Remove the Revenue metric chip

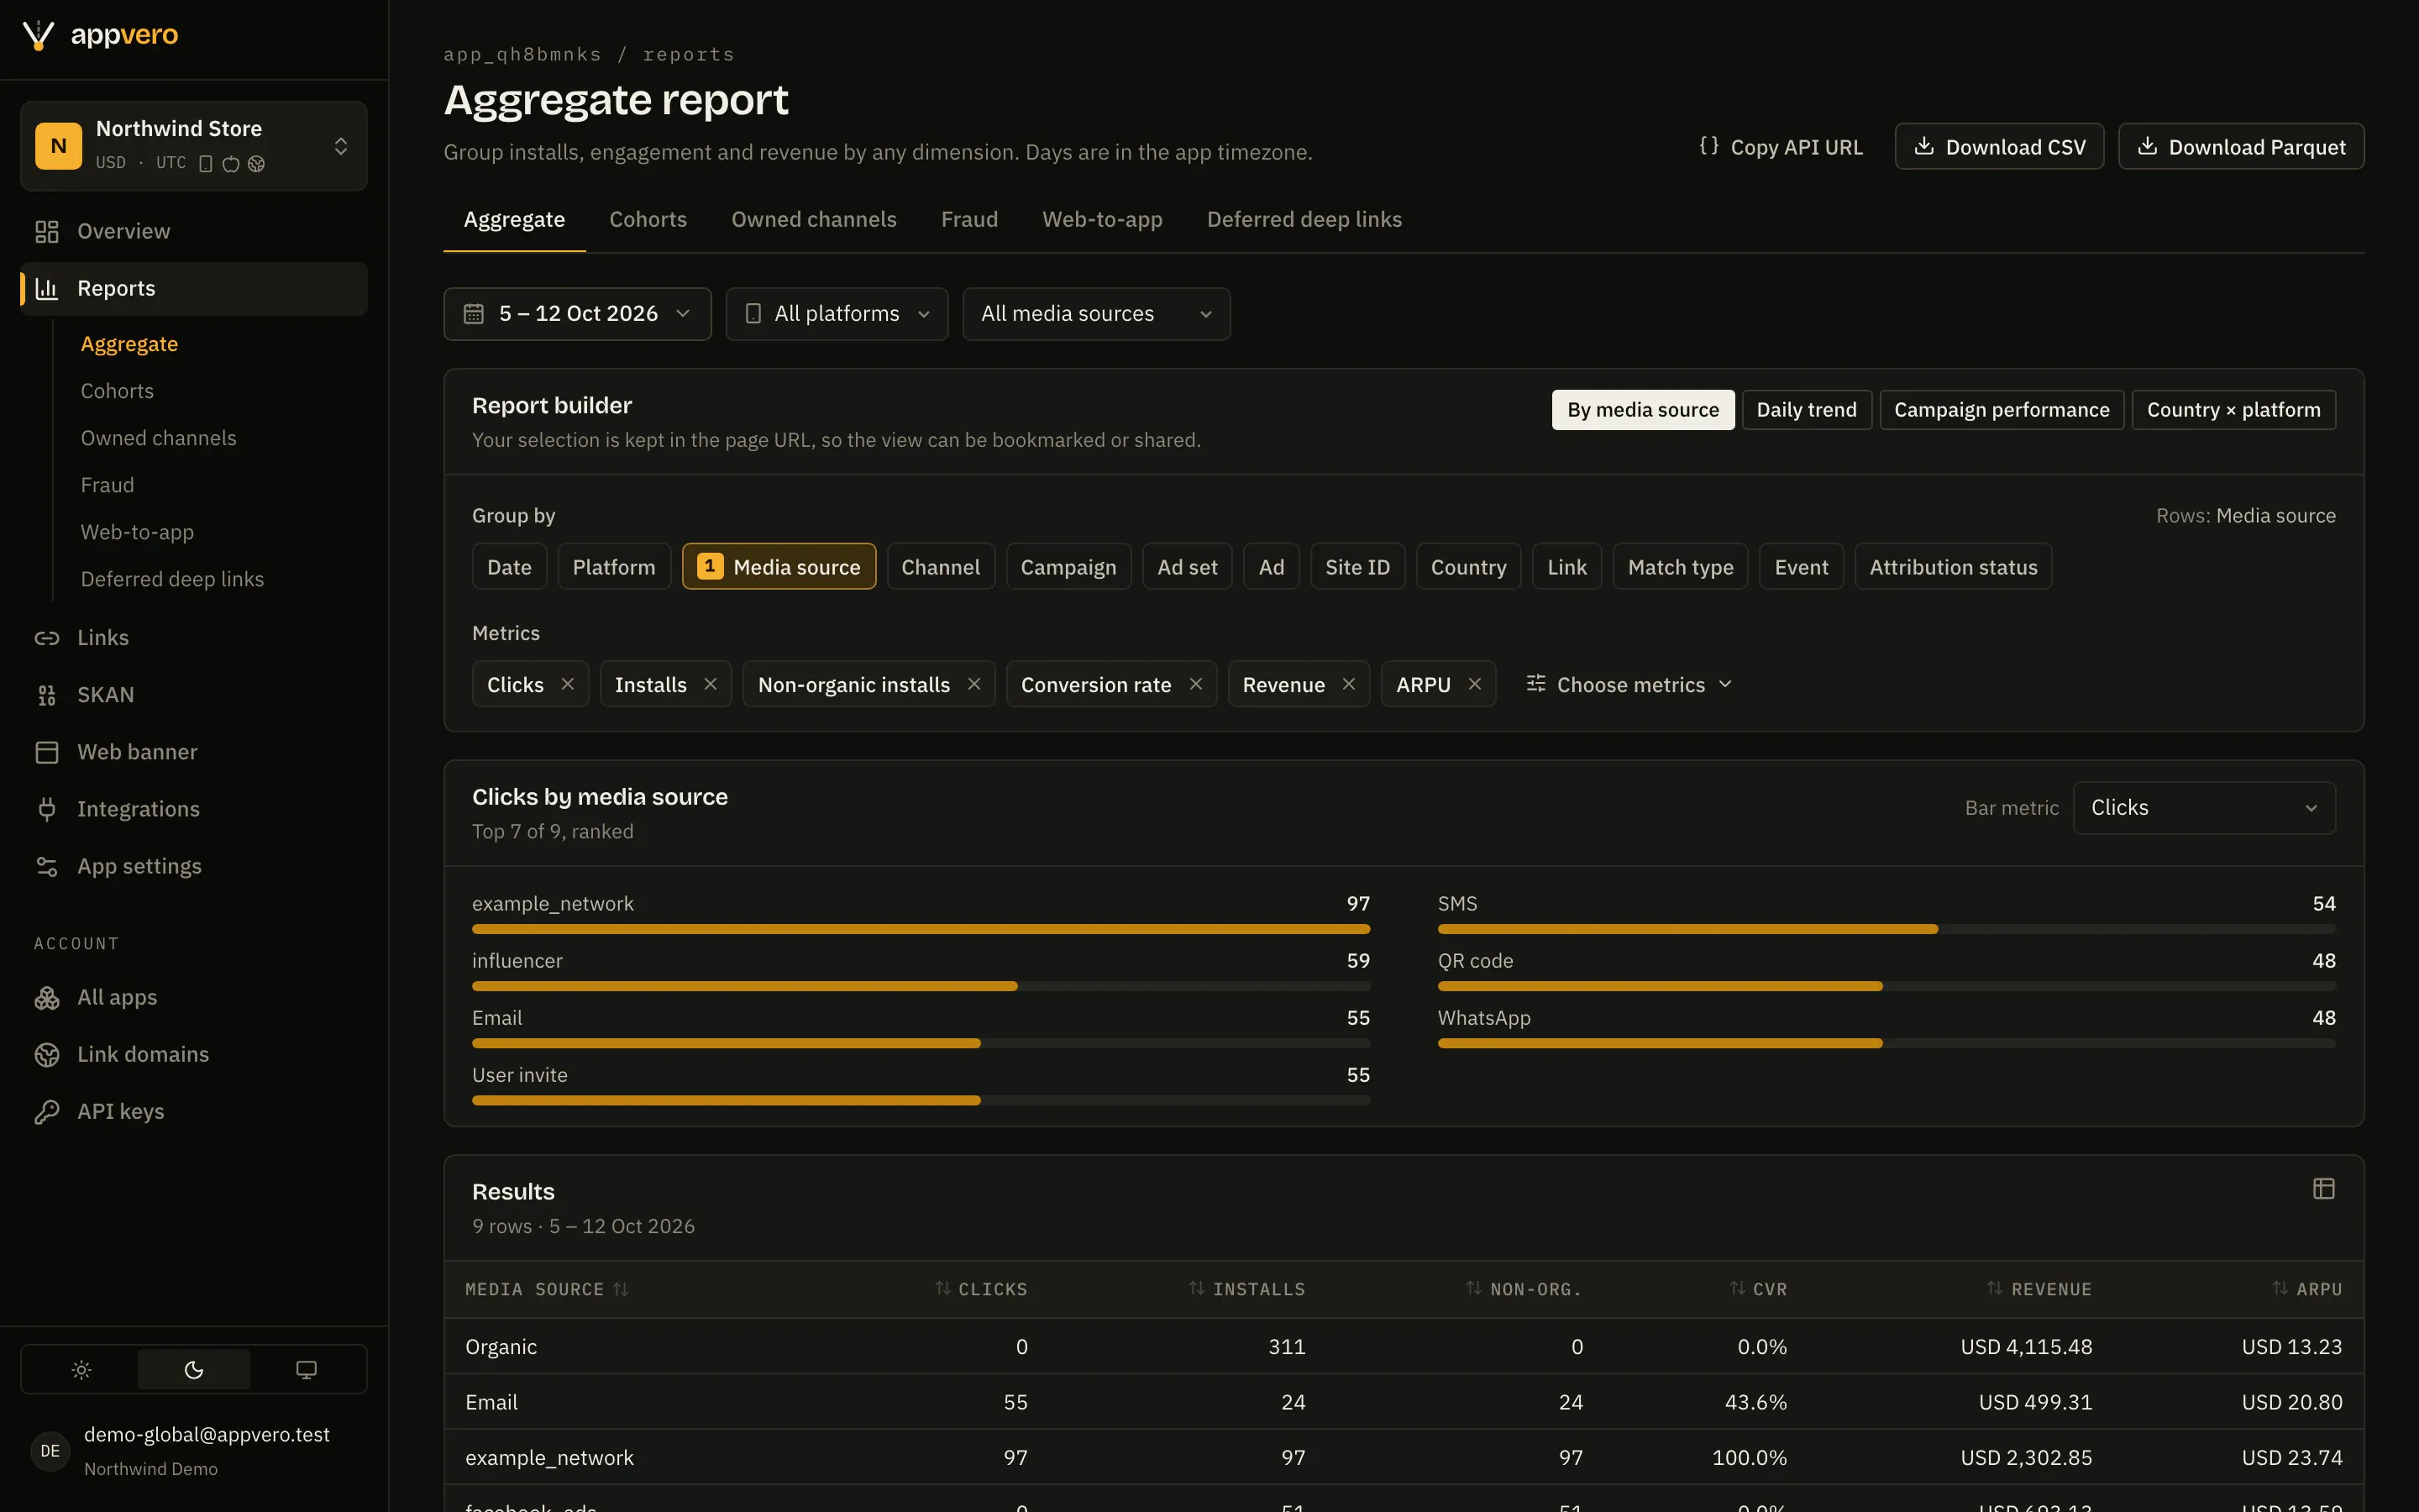[1348, 684]
